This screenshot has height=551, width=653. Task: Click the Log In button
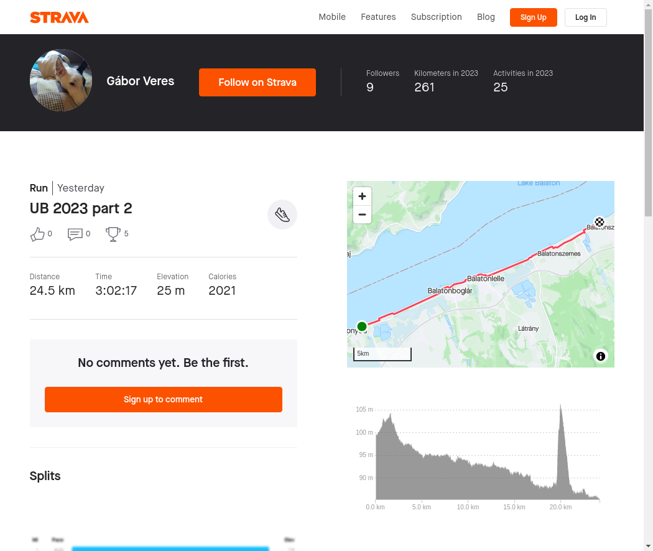click(585, 17)
